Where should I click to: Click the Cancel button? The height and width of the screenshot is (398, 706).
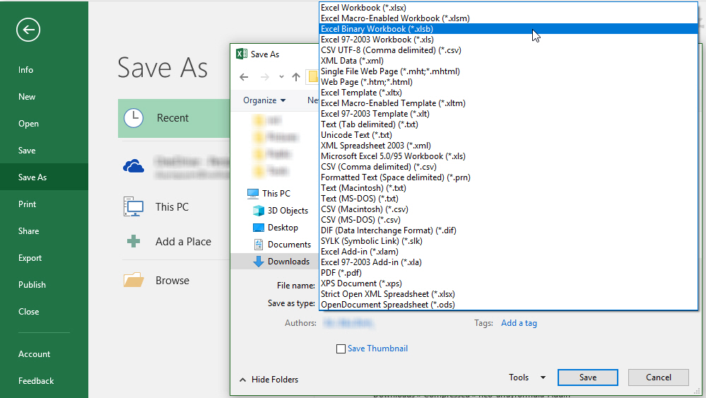pos(658,377)
